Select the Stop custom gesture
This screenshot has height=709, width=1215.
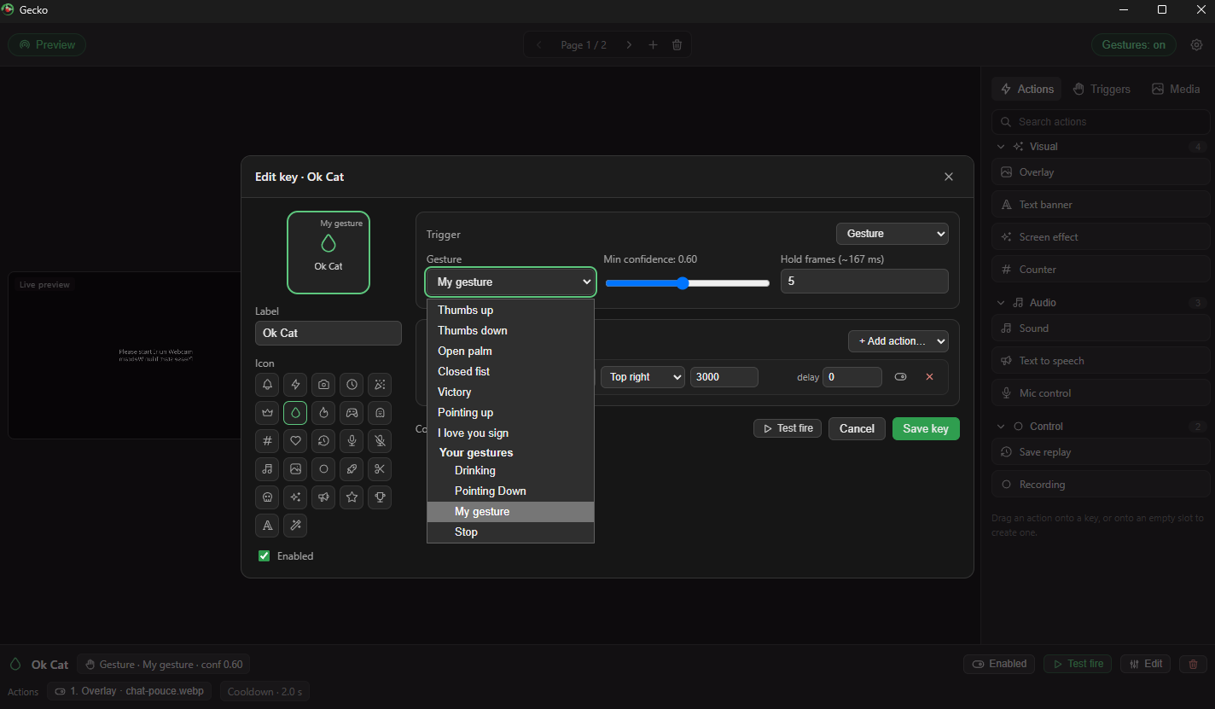[x=510, y=532]
